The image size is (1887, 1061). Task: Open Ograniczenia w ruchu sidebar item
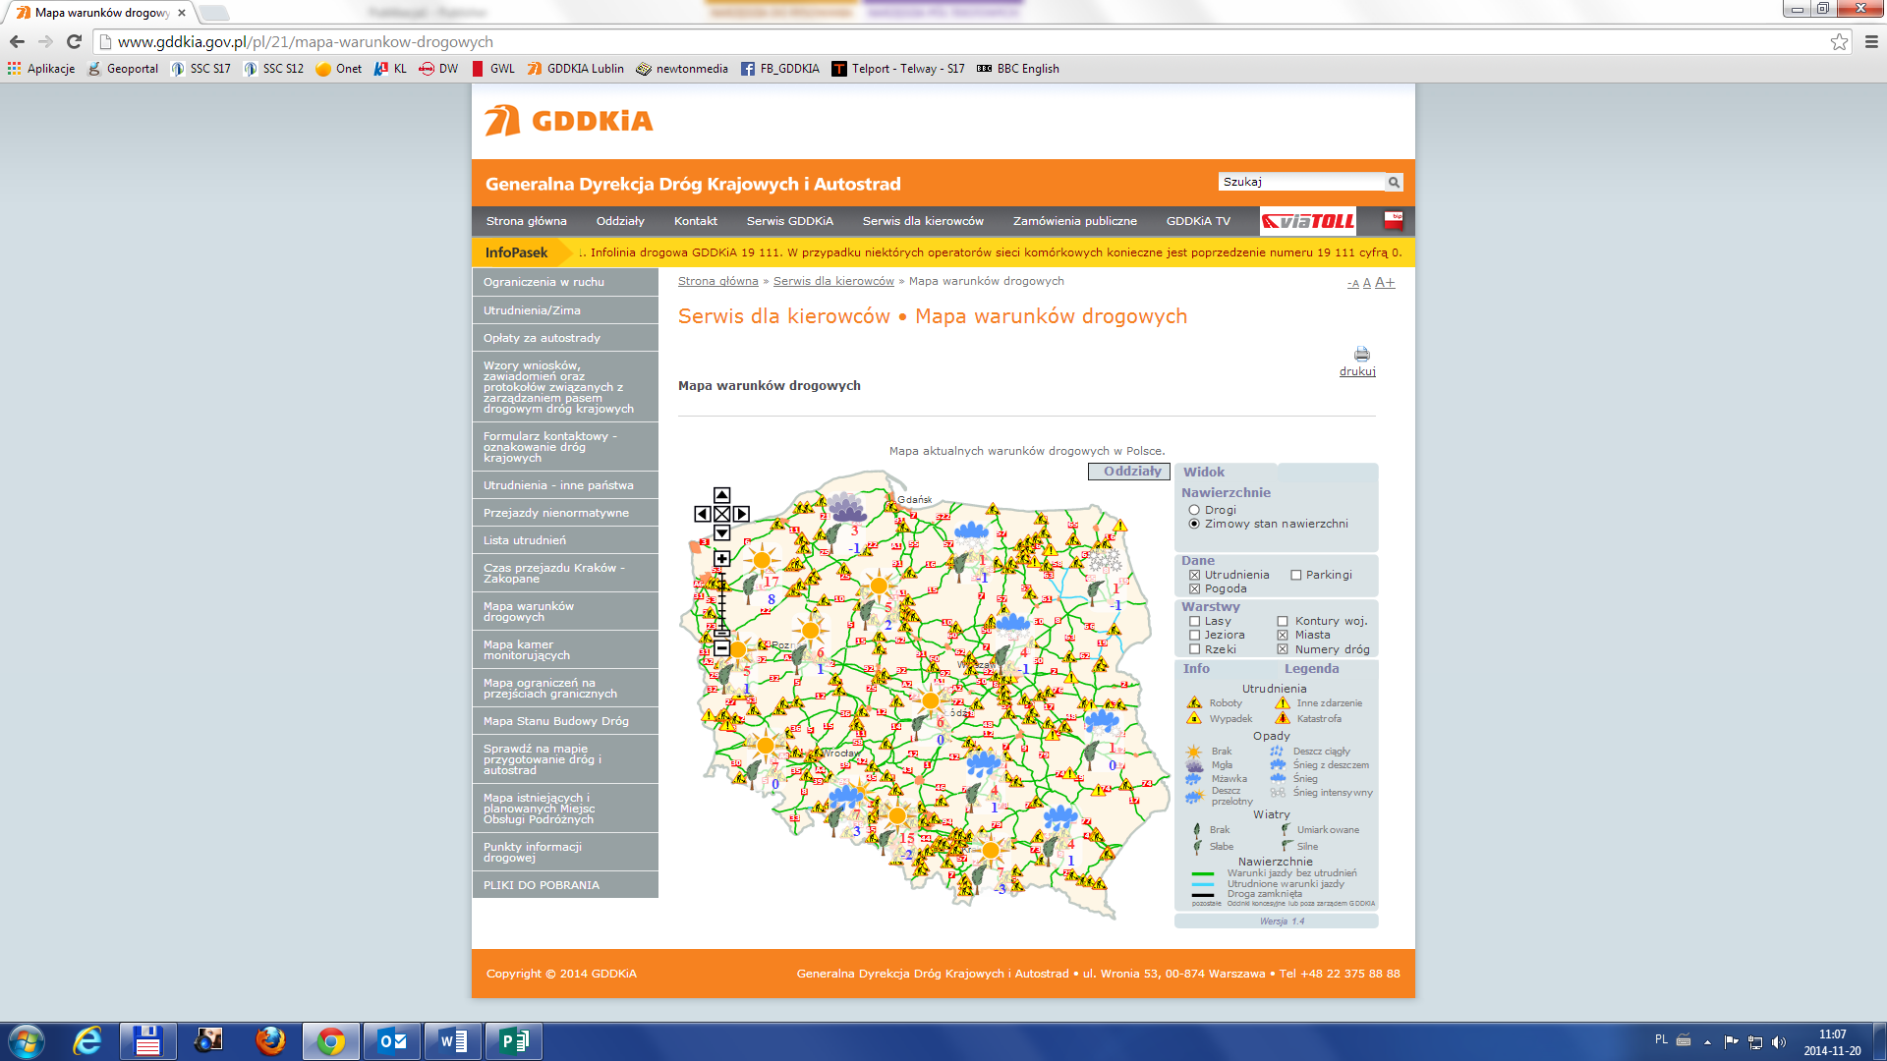pyautogui.click(x=565, y=282)
